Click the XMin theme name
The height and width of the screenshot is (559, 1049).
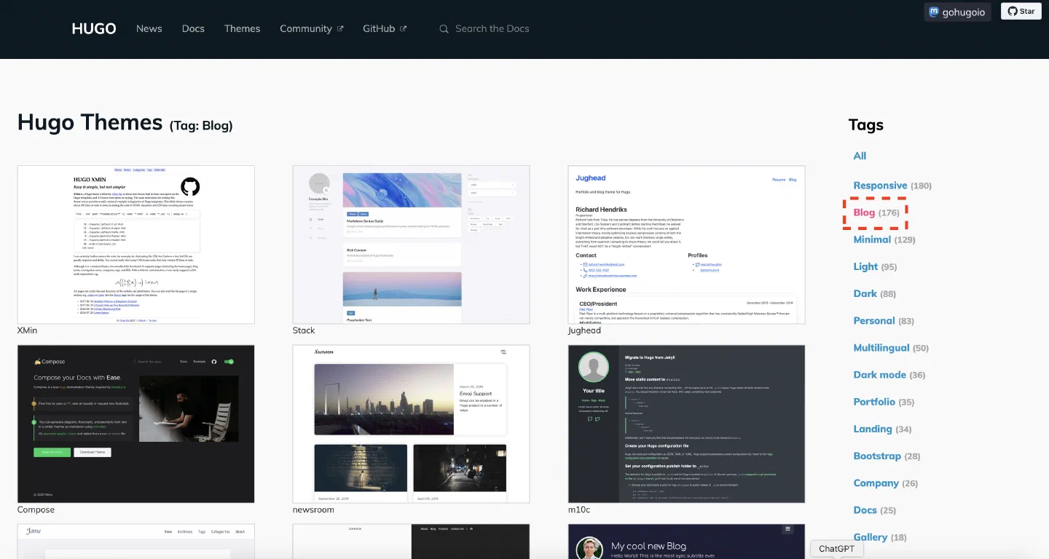pyautogui.click(x=28, y=330)
